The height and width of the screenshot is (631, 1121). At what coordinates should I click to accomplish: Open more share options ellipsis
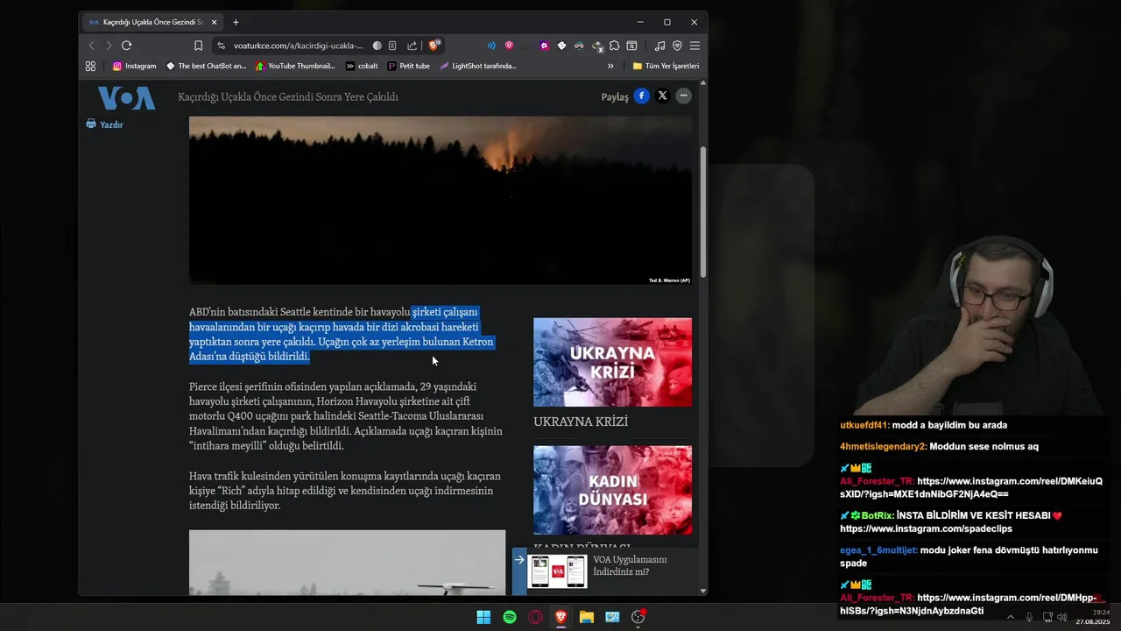pyautogui.click(x=683, y=96)
